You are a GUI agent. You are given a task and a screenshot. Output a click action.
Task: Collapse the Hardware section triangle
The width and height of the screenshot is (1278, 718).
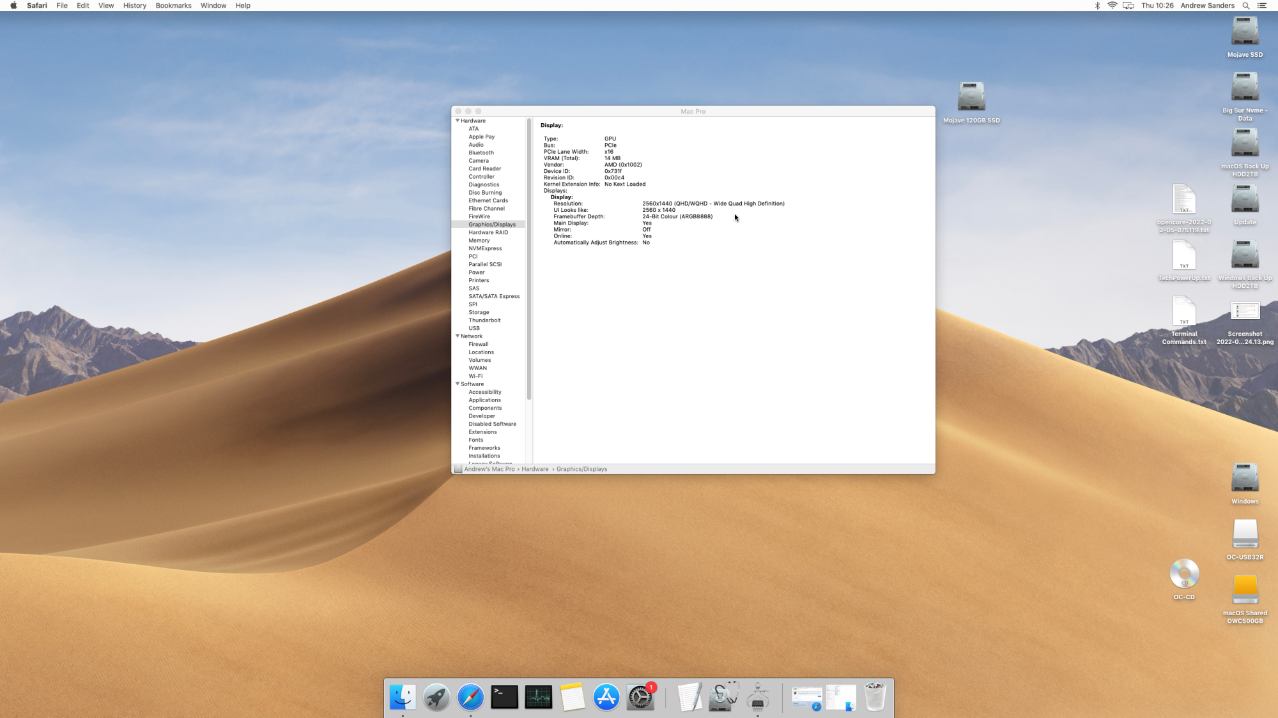[458, 121]
